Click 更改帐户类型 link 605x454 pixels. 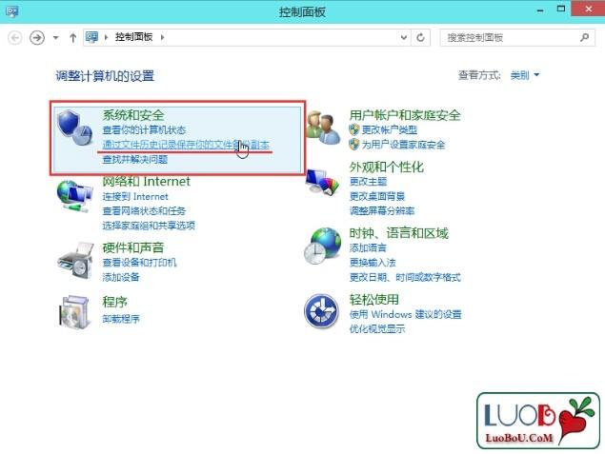(x=390, y=129)
